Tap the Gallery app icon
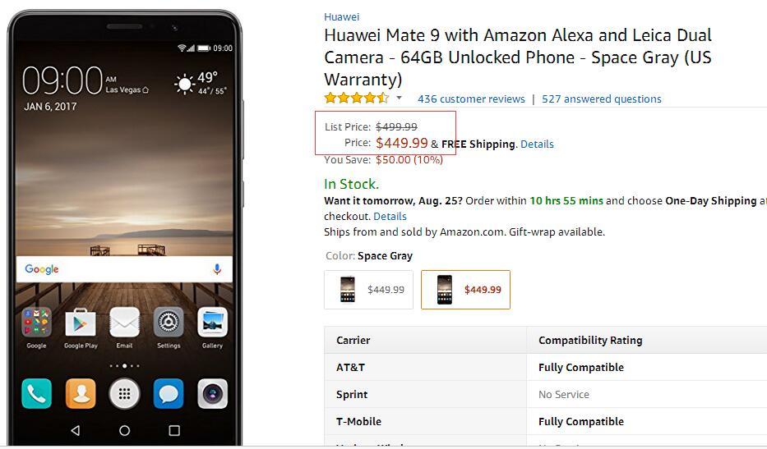Screen dimensions: 767x449 (212, 323)
